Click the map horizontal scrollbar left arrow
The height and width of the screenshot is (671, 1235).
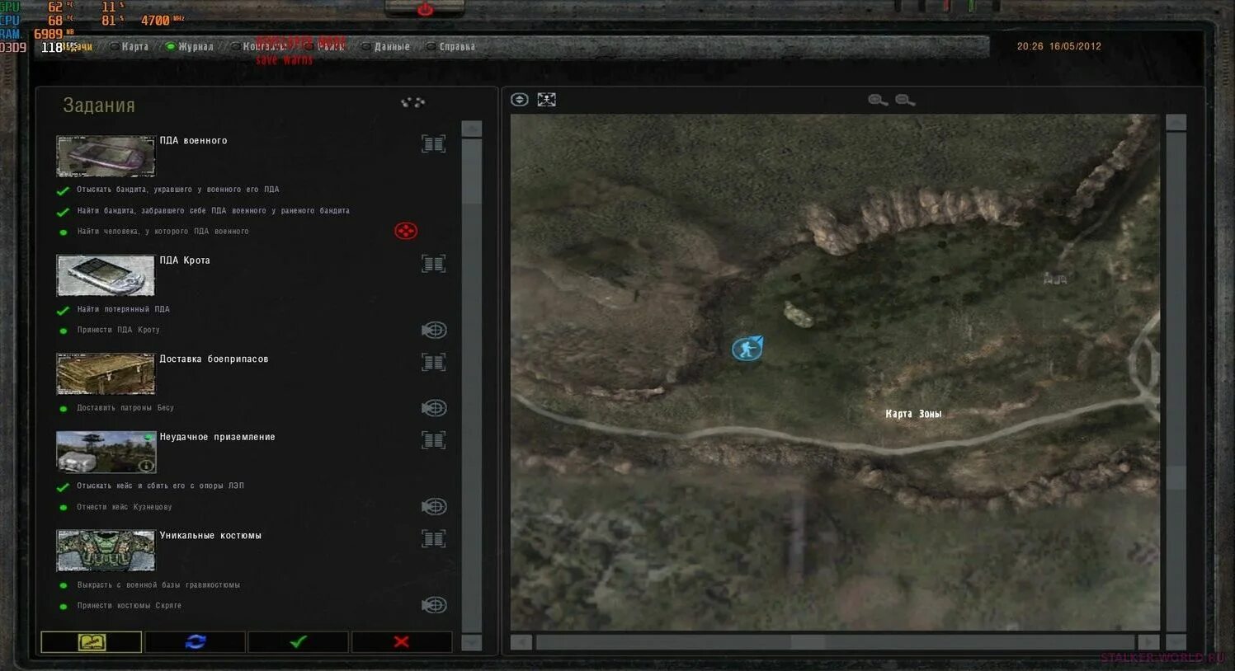click(x=521, y=642)
